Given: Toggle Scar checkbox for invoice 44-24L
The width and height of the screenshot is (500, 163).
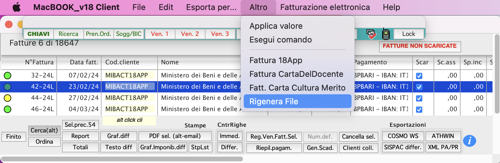Looking at the screenshot, I should (419, 98).
